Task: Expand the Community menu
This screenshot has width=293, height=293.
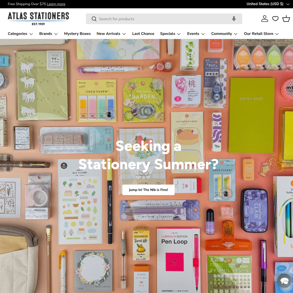Action: 224,34
